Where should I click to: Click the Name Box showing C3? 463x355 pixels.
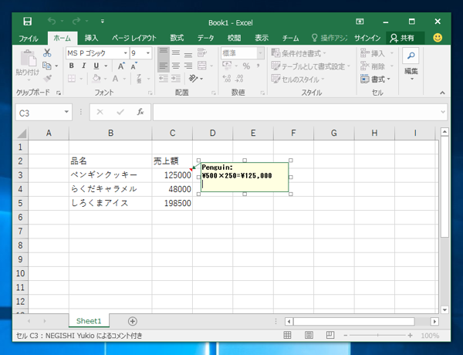[x=44, y=113]
